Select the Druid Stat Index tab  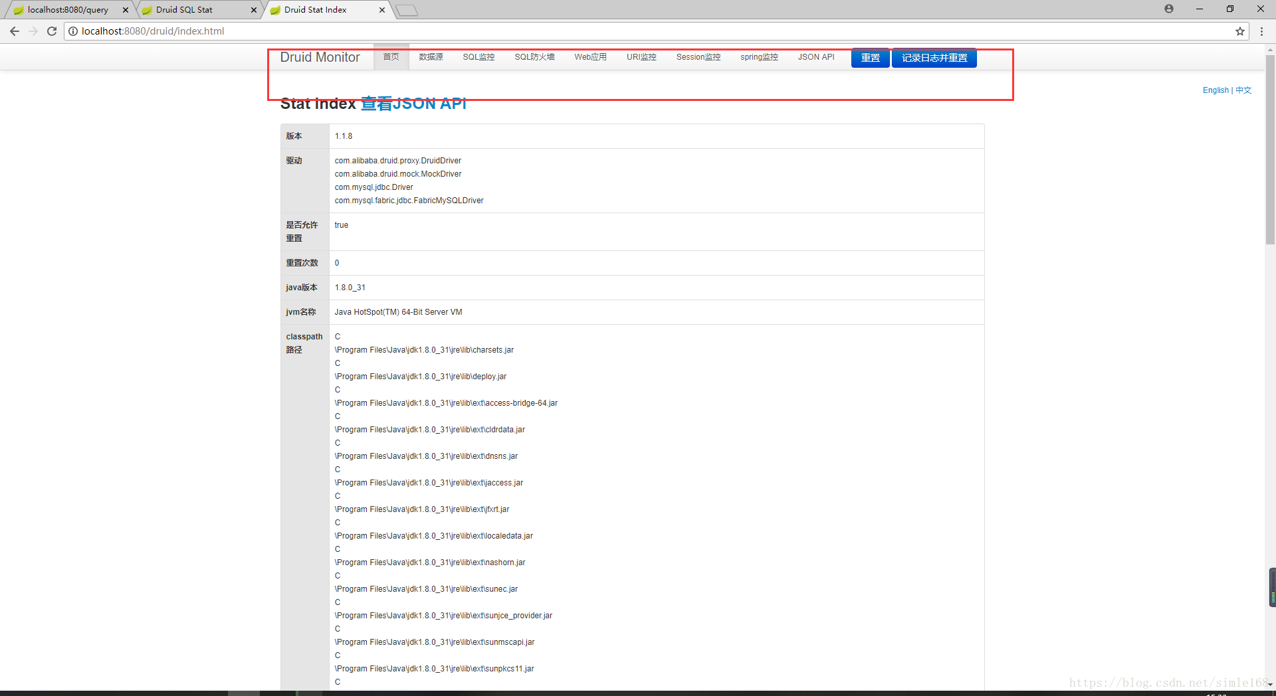(x=324, y=10)
